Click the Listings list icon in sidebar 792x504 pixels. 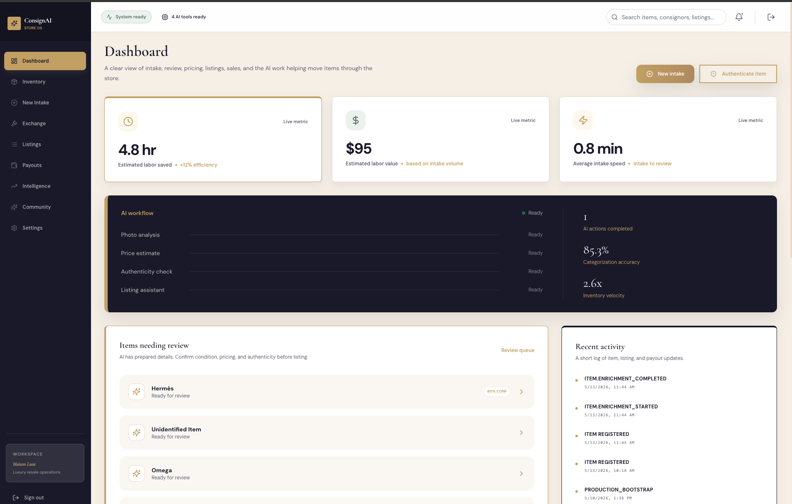[x=14, y=144]
